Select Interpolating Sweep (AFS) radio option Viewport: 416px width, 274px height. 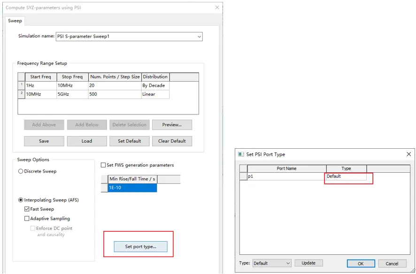(x=21, y=200)
